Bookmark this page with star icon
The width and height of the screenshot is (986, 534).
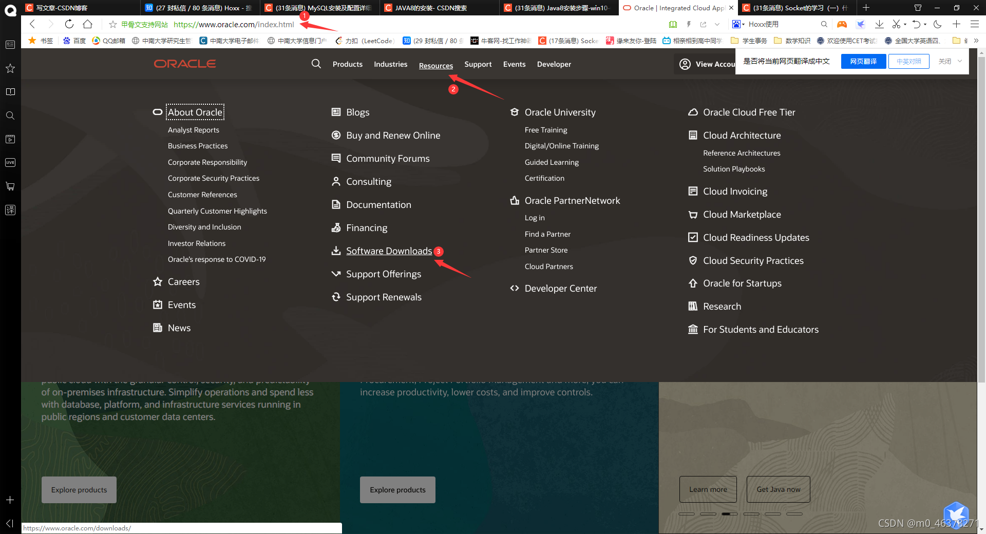tap(113, 24)
